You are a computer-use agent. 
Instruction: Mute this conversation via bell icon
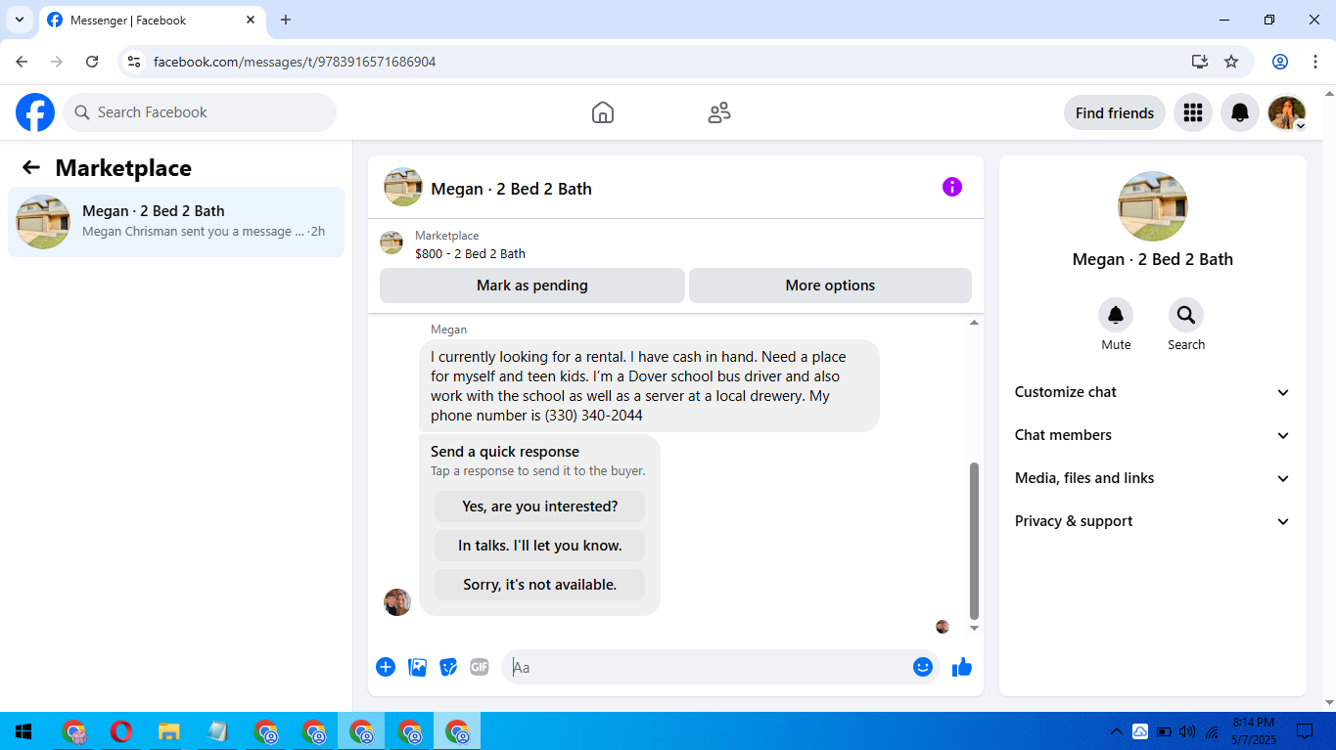point(1116,315)
